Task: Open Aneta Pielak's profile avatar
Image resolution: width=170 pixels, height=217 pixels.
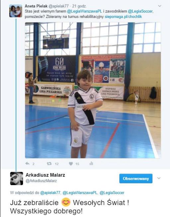Action: [x=16, y=11]
